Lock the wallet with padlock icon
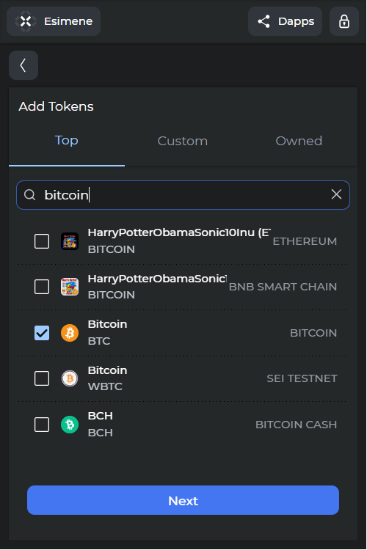 click(344, 21)
